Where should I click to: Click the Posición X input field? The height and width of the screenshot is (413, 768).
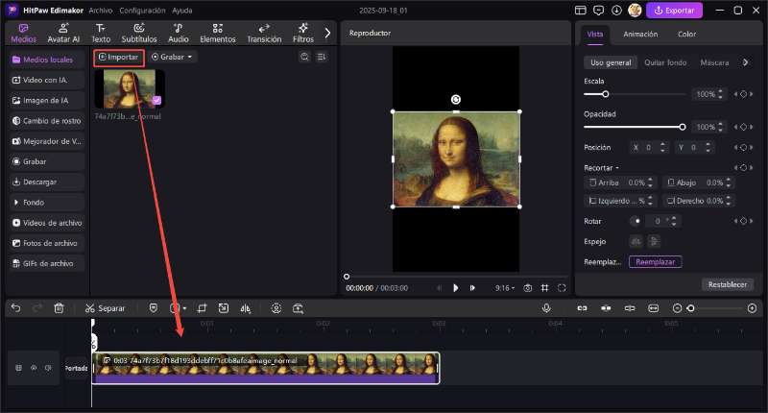click(648, 147)
